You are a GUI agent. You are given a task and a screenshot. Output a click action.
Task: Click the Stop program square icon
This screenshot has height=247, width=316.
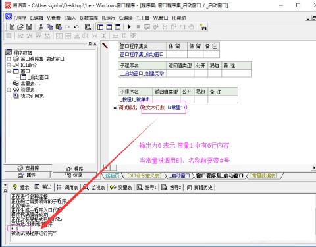(138, 27)
